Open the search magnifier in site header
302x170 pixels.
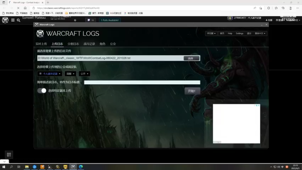click(18, 20)
